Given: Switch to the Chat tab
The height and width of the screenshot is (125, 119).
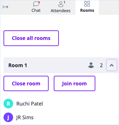Looking at the screenshot, I should (x=36, y=7).
